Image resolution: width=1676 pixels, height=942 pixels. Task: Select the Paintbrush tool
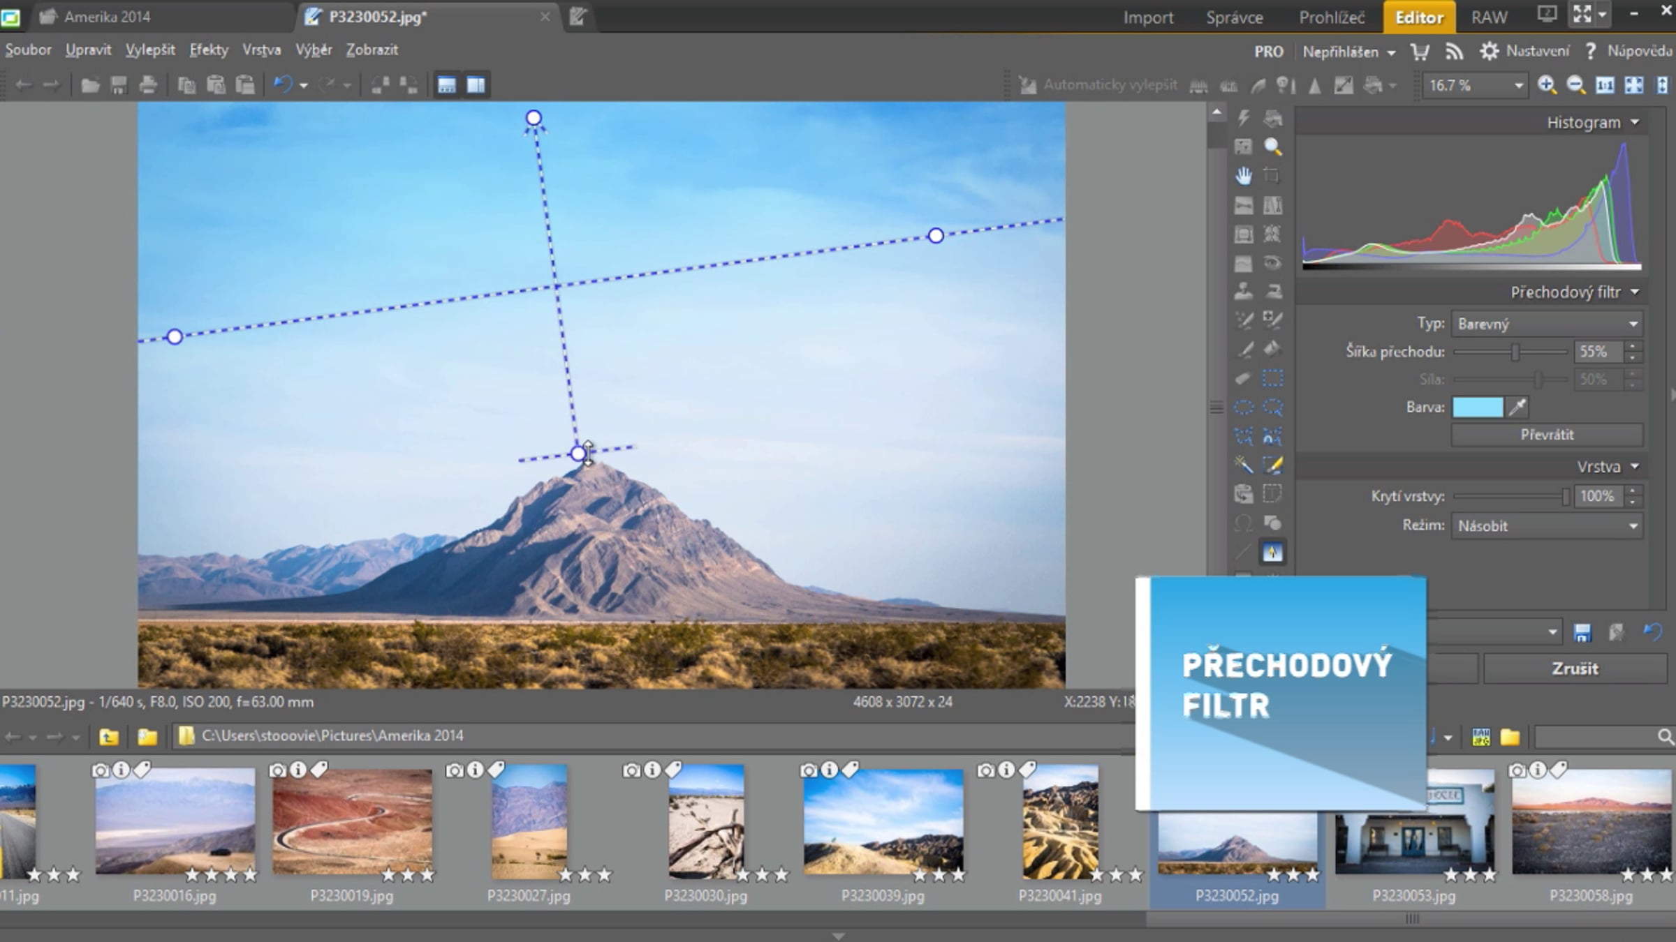(1244, 349)
